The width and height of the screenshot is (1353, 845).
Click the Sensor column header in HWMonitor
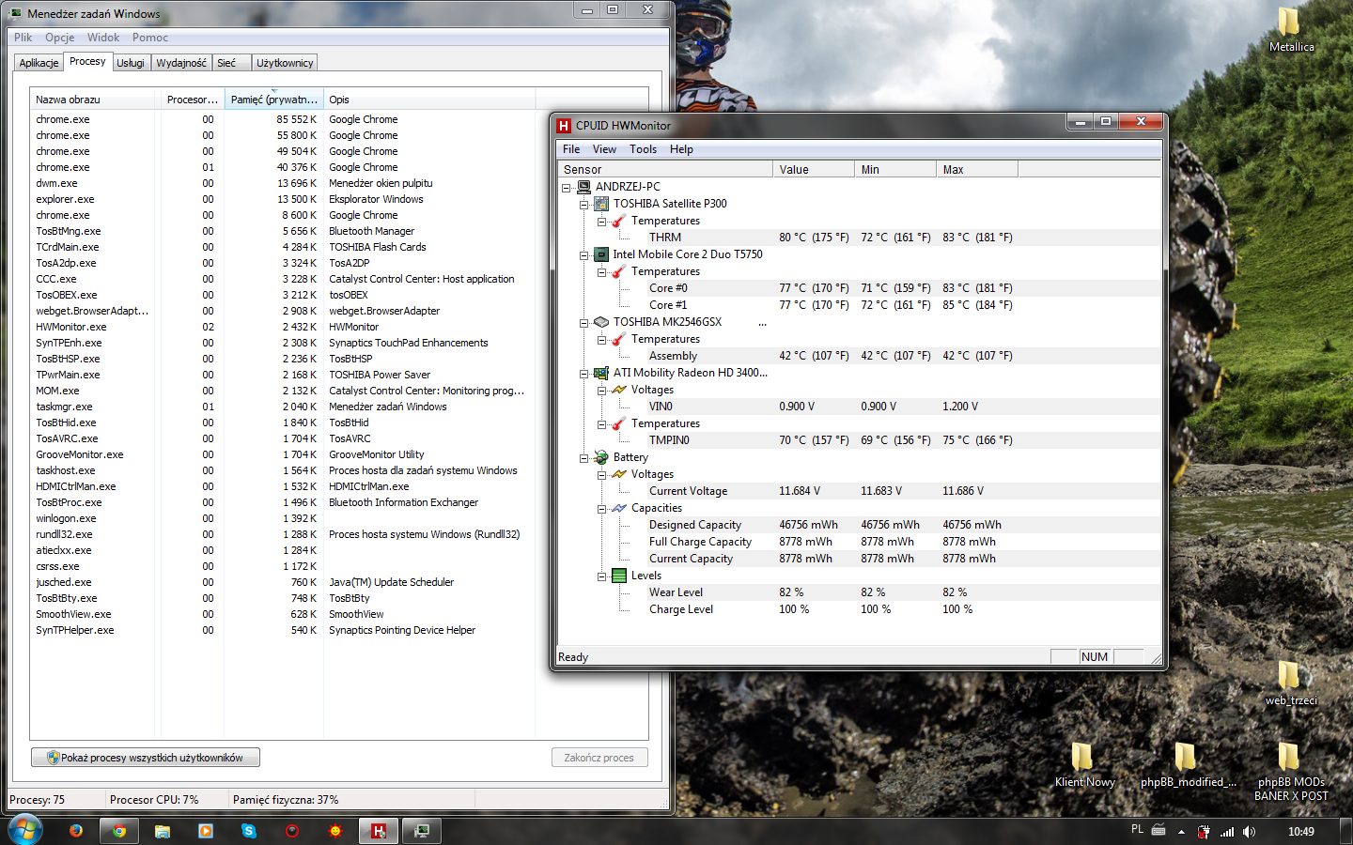664,170
